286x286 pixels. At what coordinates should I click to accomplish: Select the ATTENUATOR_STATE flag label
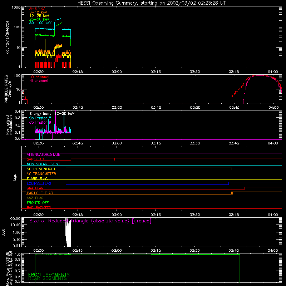pyautogui.click(x=43, y=155)
